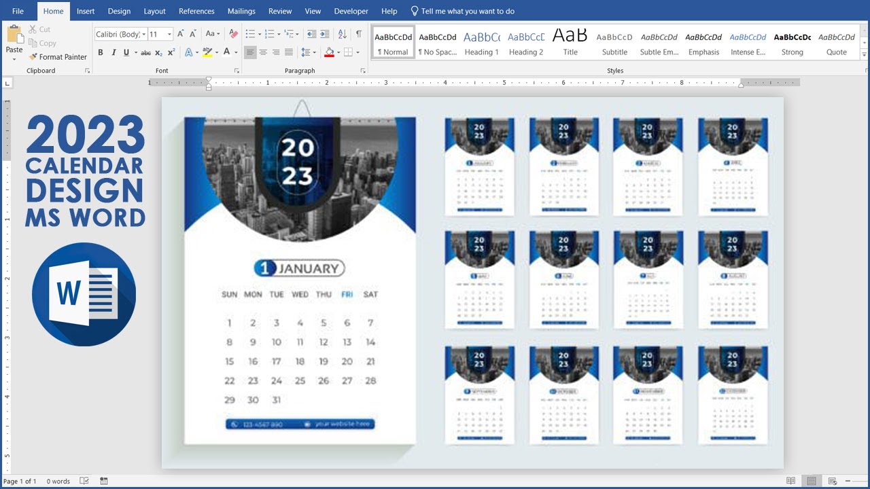This screenshot has height=489, width=870.
Task: Switch to the Insert tab
Action: pyautogui.click(x=86, y=11)
